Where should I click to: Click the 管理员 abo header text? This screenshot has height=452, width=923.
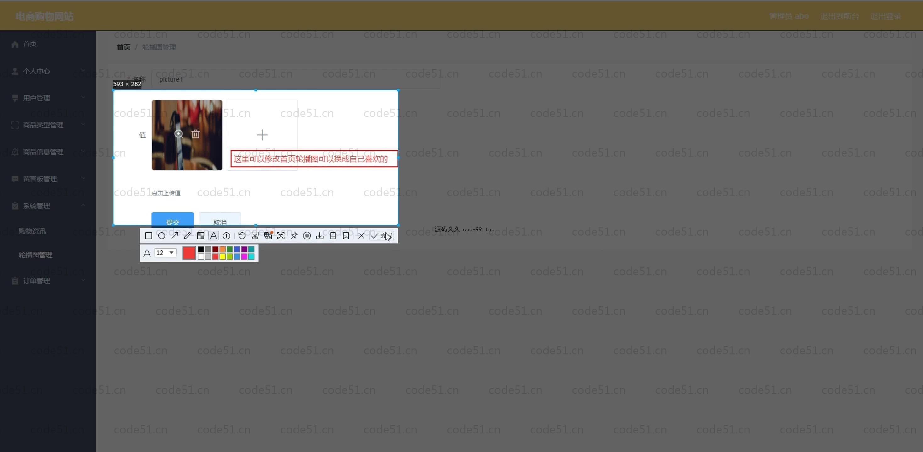coord(789,16)
